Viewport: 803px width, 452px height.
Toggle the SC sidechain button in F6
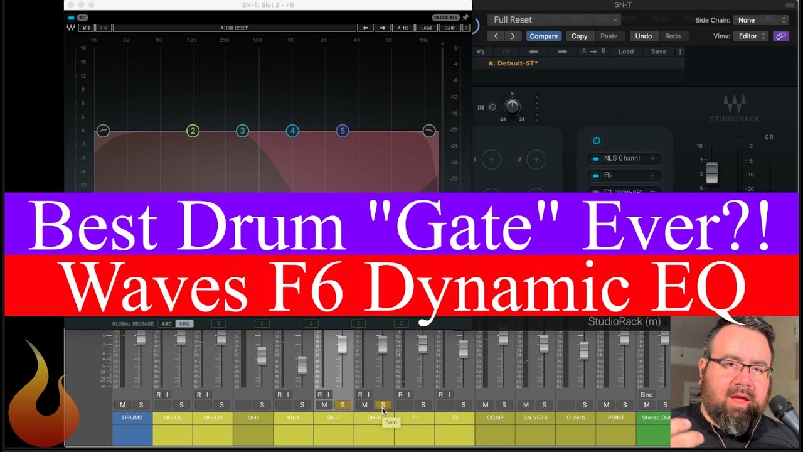82,18
